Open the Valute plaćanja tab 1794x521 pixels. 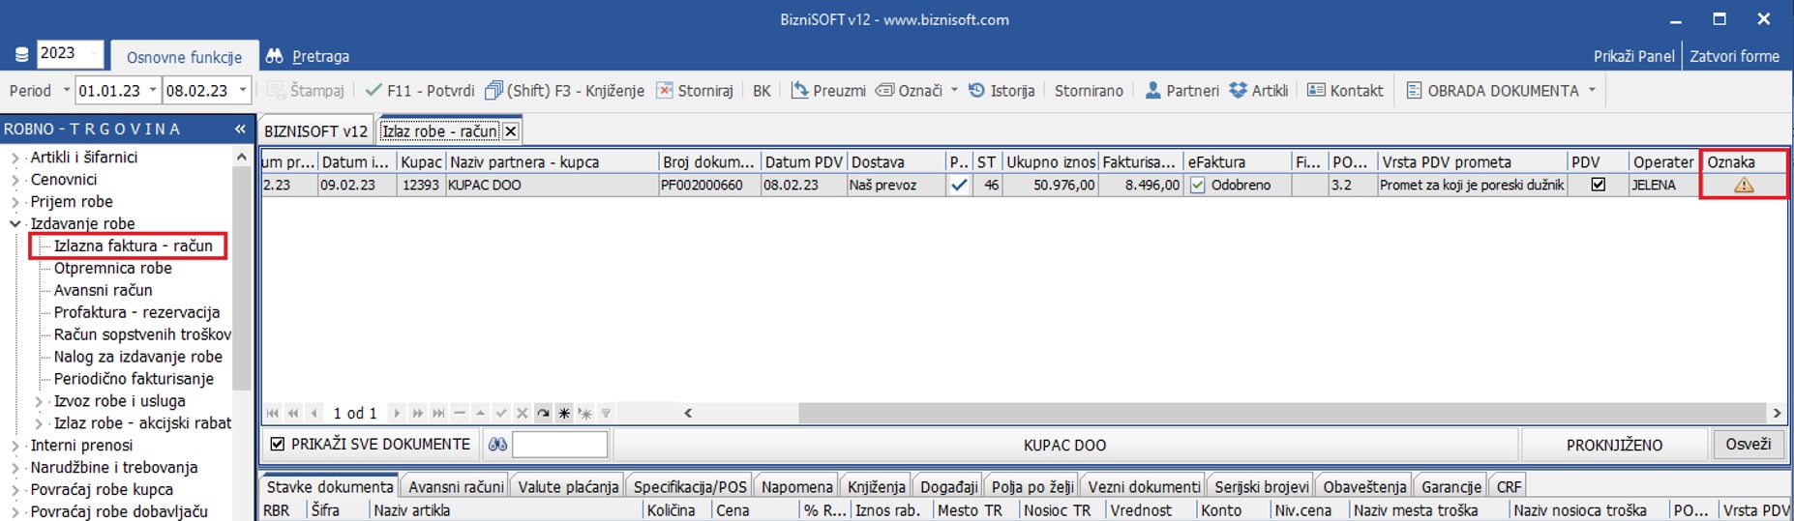(568, 486)
